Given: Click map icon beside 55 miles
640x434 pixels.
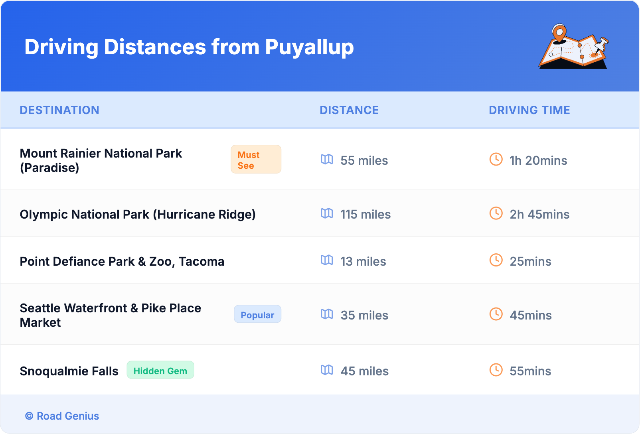Looking at the screenshot, I should [327, 160].
